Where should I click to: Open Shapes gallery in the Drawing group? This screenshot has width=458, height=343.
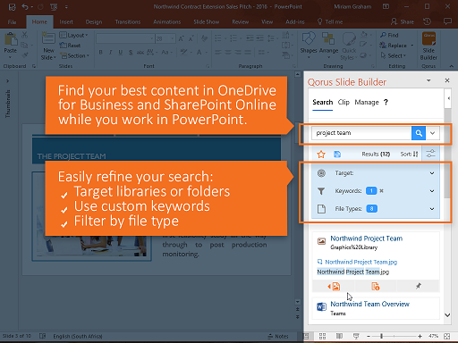coord(309,45)
